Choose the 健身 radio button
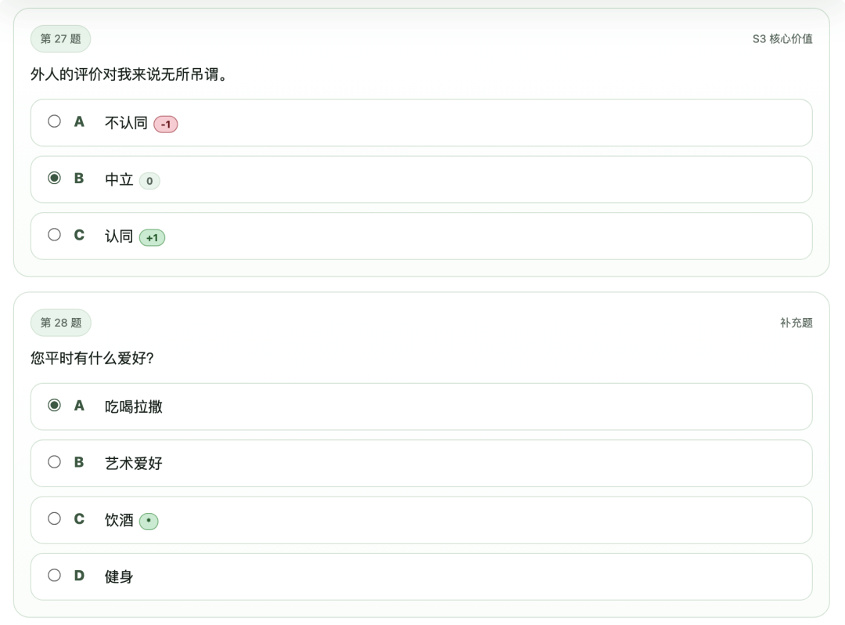 (x=54, y=575)
